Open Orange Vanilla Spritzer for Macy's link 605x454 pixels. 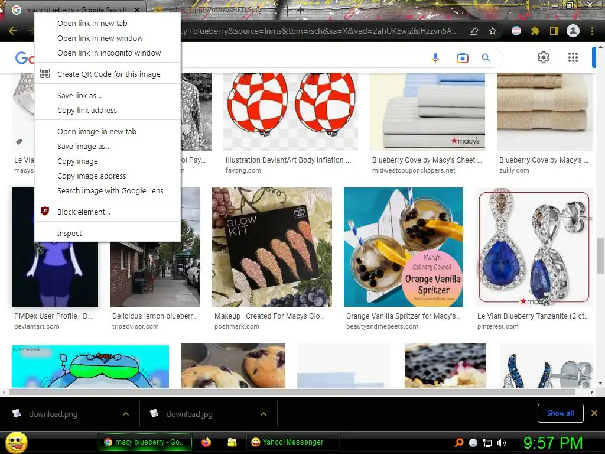pos(404,316)
